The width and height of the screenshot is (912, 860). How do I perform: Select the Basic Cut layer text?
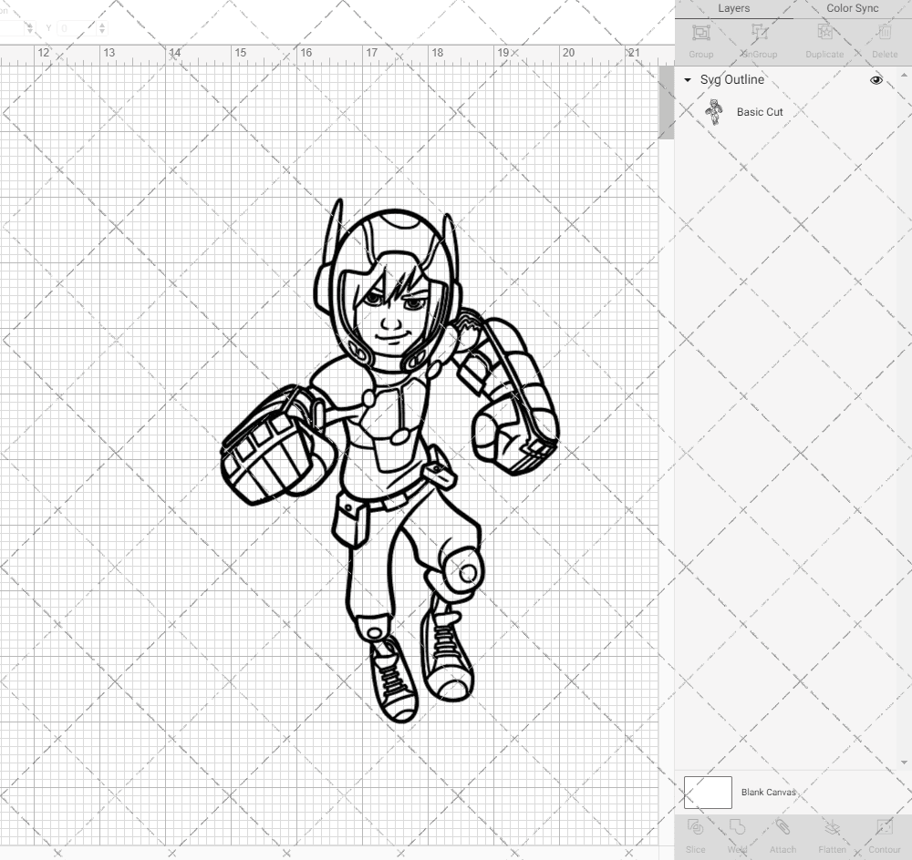[760, 112]
